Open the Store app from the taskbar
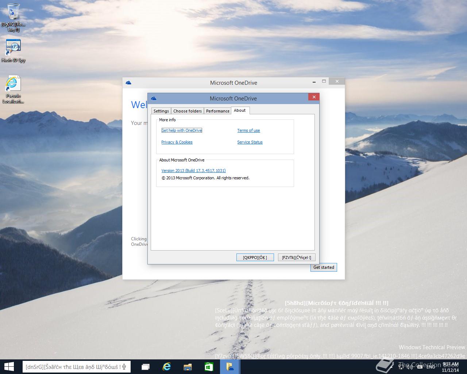This screenshot has height=374, width=467. [209, 367]
